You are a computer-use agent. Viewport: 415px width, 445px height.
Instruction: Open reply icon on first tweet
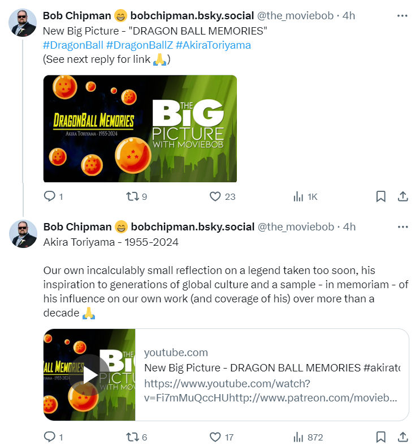tap(50, 196)
